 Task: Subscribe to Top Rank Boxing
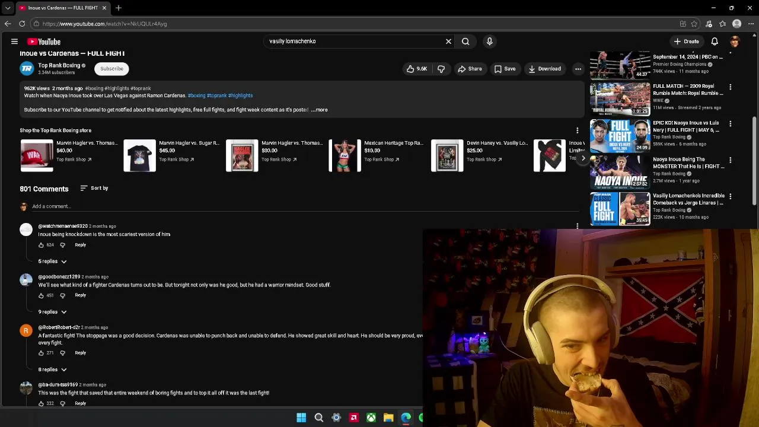point(111,69)
